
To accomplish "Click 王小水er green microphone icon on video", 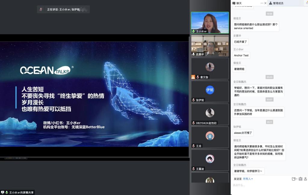I will coord(194,31).
